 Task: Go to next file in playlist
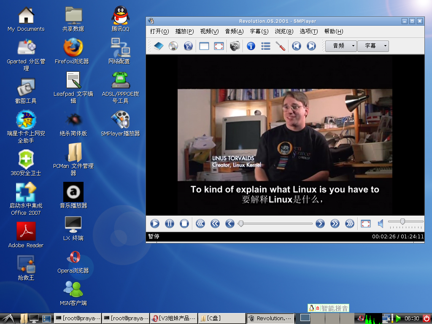311,46
